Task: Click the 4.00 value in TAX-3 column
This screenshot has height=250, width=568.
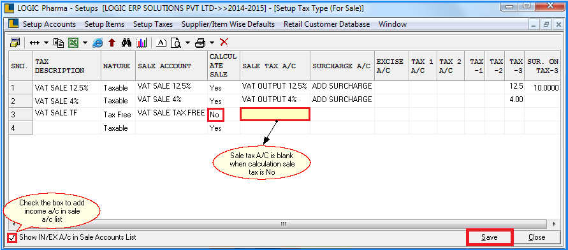Action: [x=514, y=100]
